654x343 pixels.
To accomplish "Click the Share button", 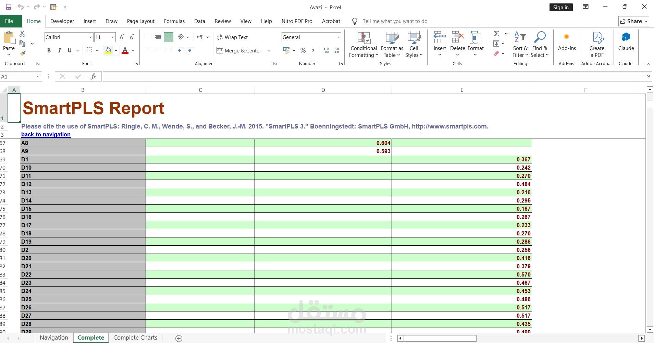I will coord(634,21).
